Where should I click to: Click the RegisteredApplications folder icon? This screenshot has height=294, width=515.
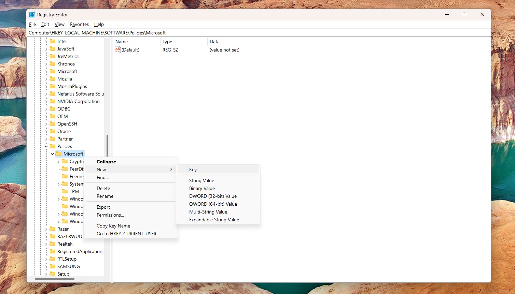click(x=53, y=251)
